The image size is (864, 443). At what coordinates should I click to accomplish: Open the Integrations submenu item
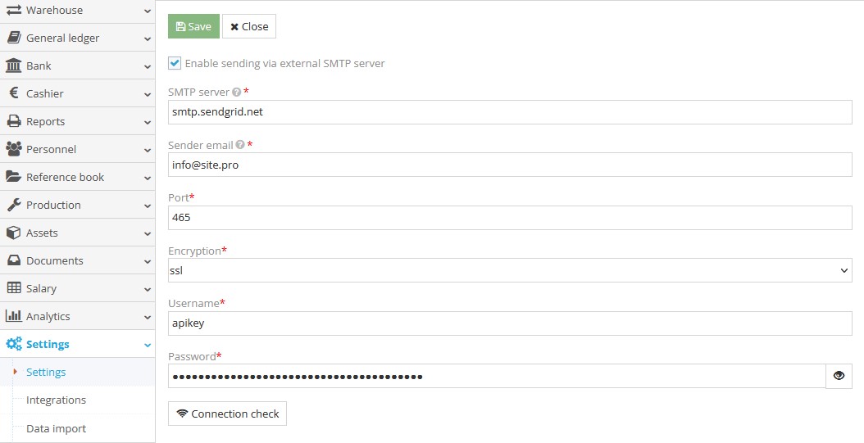56,400
